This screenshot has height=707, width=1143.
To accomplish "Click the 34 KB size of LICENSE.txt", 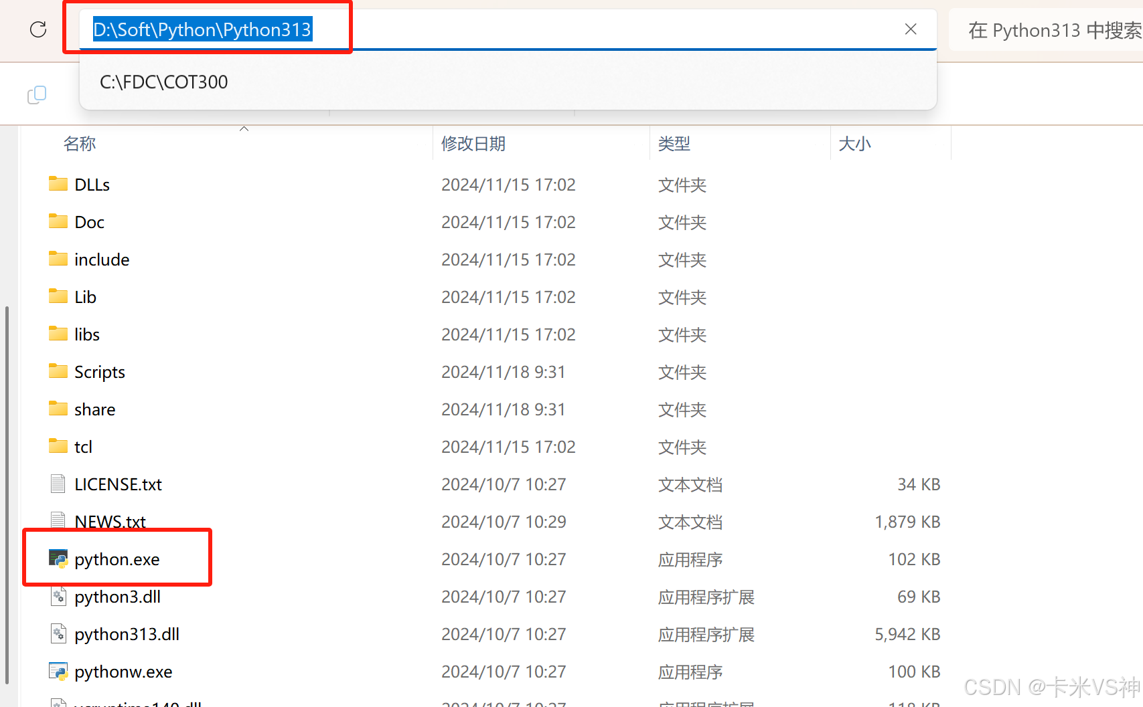I will 919,484.
